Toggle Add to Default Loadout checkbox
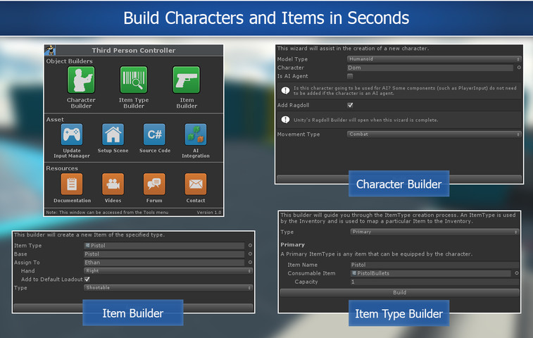This screenshot has width=533, height=338. click(x=87, y=279)
